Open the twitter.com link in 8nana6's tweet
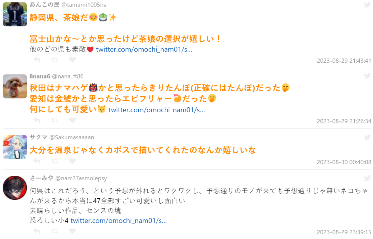 tap(157, 110)
